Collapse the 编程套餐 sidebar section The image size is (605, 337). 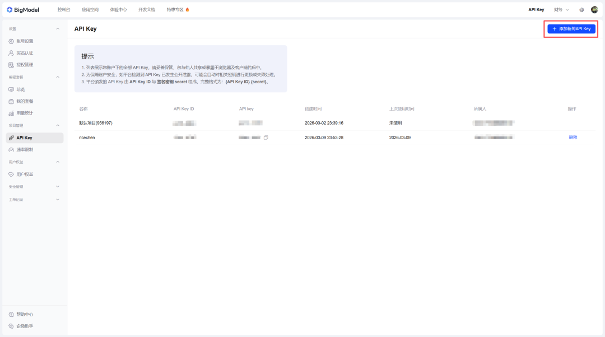click(58, 77)
